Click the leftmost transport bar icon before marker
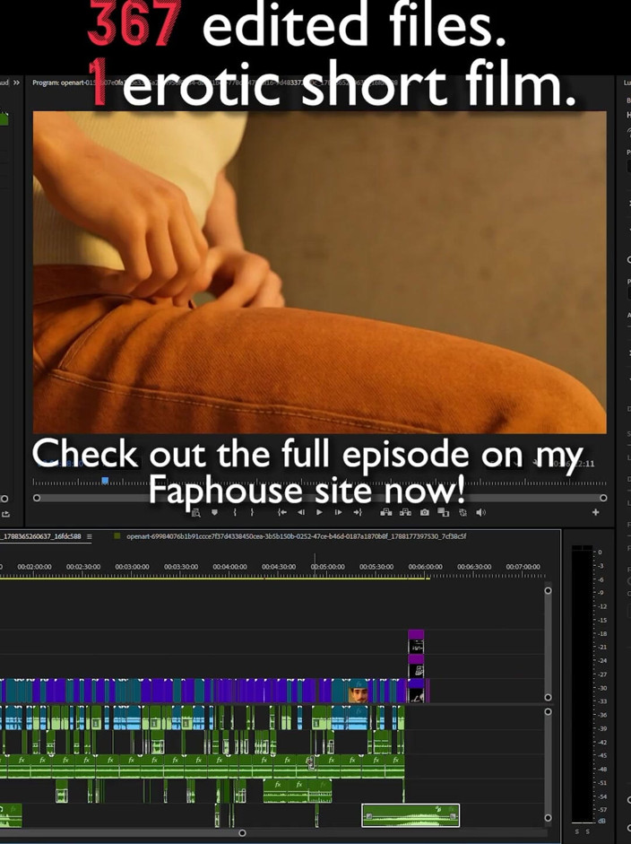Image resolution: width=631 pixels, height=844 pixels. [x=195, y=513]
